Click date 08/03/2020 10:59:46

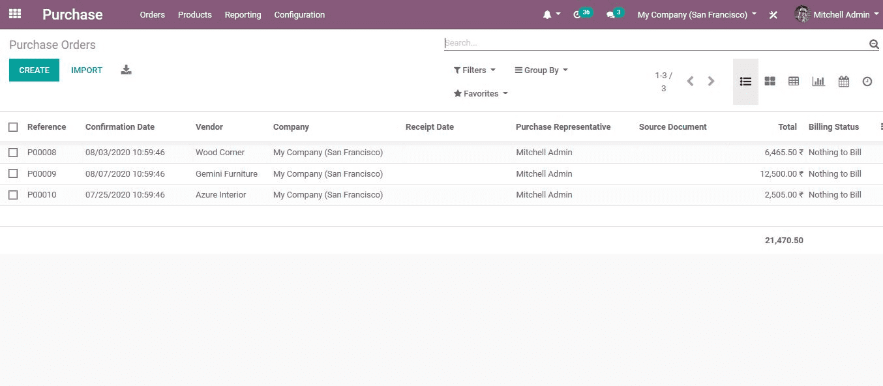[x=125, y=152]
